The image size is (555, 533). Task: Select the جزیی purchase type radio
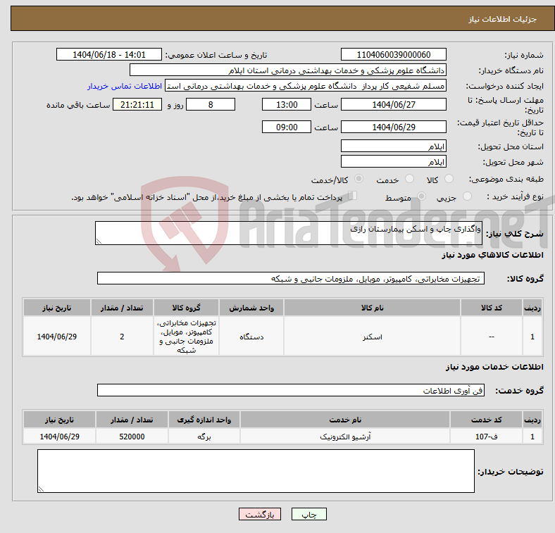click(x=467, y=196)
